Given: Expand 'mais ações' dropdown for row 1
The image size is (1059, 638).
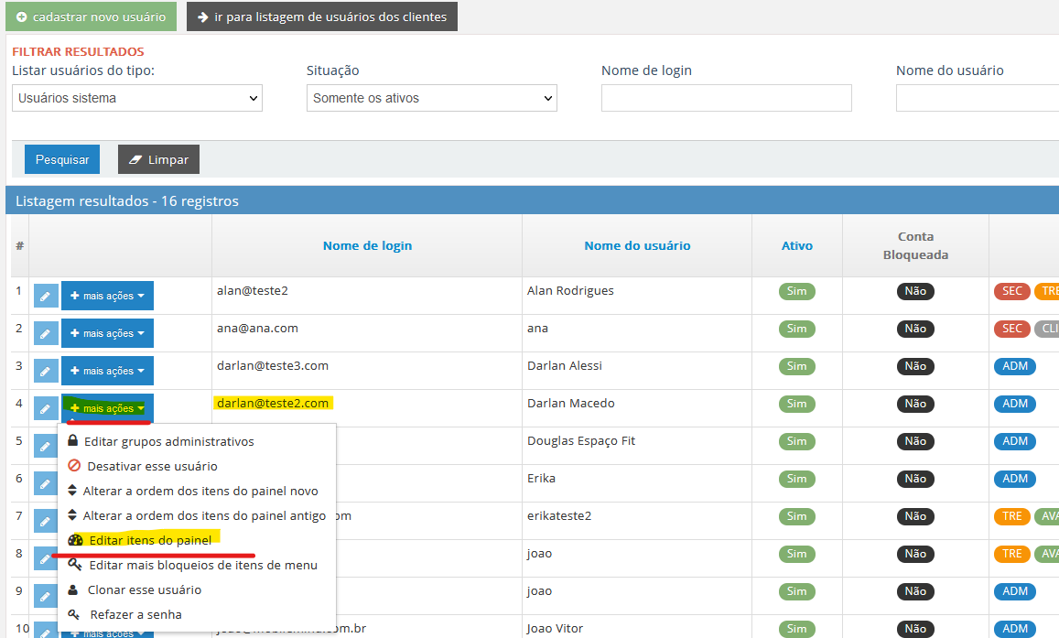Looking at the screenshot, I should (107, 297).
